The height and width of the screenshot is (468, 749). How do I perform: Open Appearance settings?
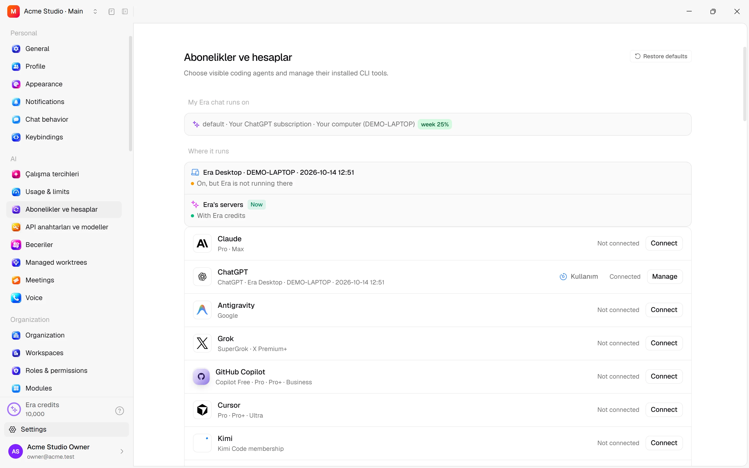pos(64,84)
